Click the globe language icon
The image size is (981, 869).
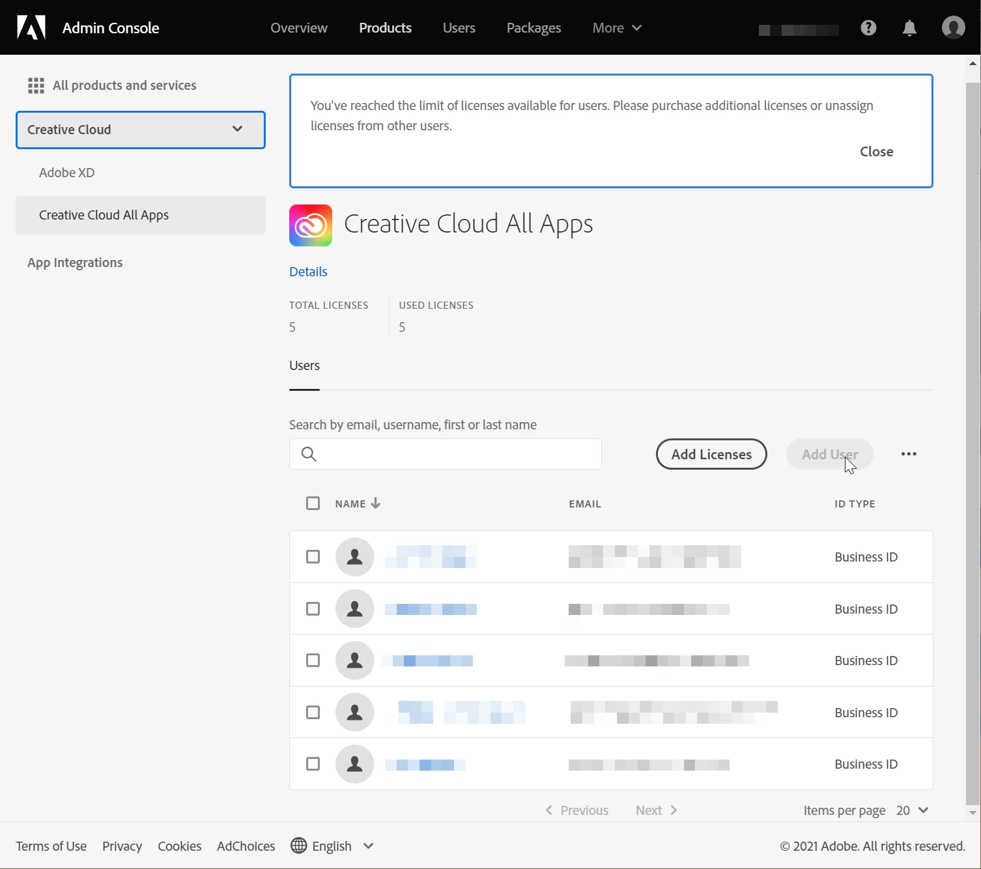point(299,846)
